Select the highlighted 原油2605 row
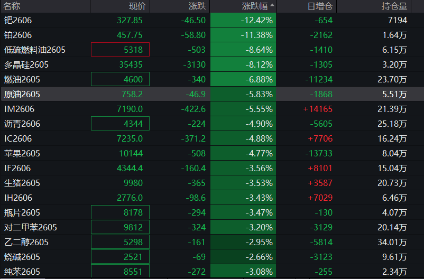The width and height of the screenshot is (424, 279). point(22,94)
